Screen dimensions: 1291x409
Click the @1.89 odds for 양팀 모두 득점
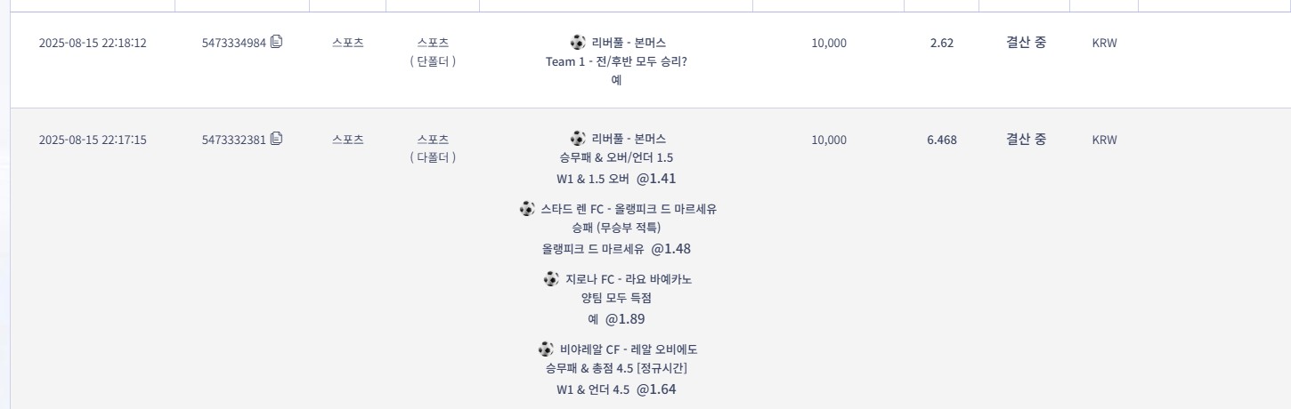625,319
